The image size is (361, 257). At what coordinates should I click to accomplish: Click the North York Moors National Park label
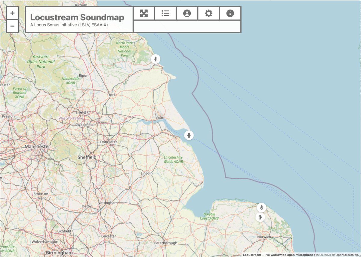click(125, 49)
